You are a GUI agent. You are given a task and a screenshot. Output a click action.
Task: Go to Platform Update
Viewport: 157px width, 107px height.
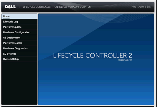(x=19, y=27)
